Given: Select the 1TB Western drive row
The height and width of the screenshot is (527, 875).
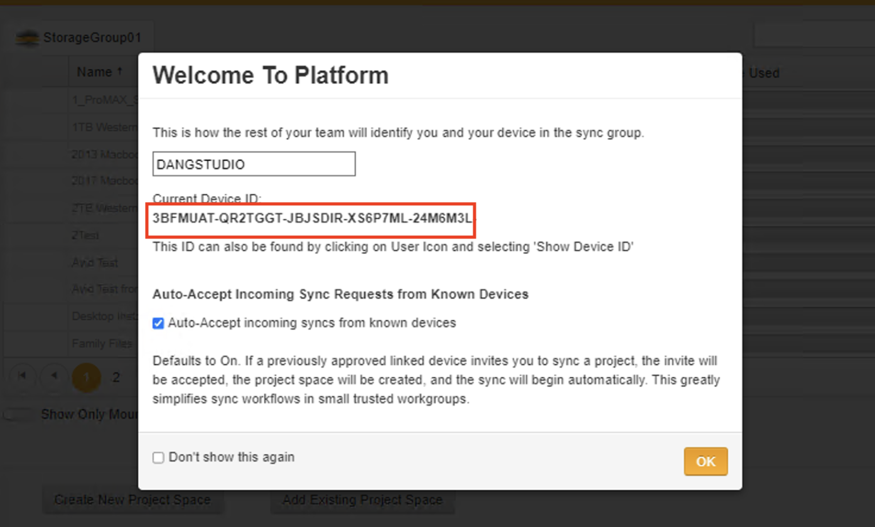Looking at the screenshot, I should tap(100, 127).
